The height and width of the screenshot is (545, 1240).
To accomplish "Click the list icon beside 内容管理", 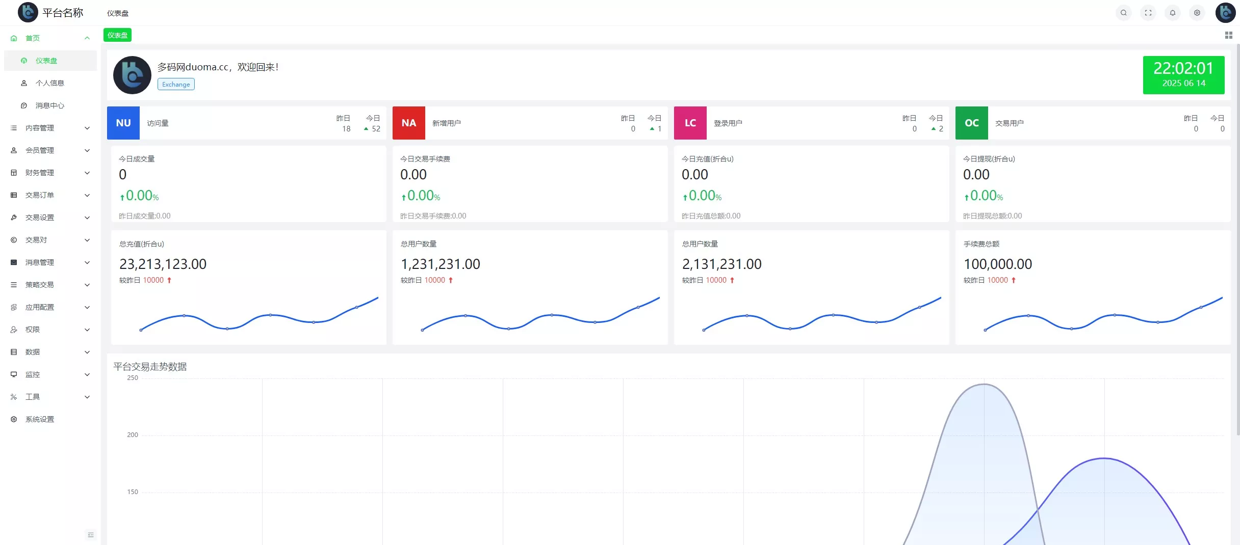I will coord(14,128).
